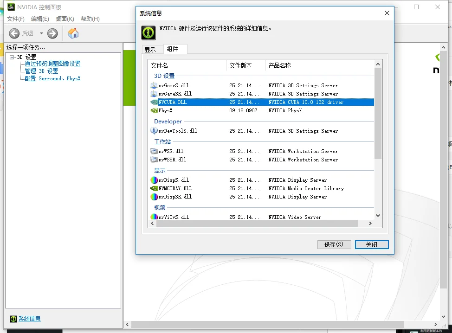The width and height of the screenshot is (452, 333).
Task: Select the nvWSS.dll file name
Action: click(171, 151)
